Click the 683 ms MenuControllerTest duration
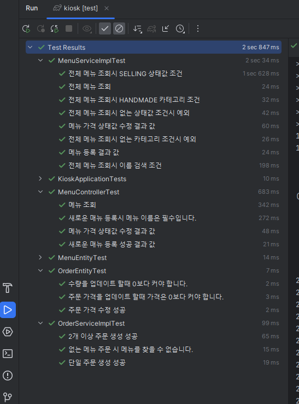This screenshot has width=299, height=404. click(268, 192)
